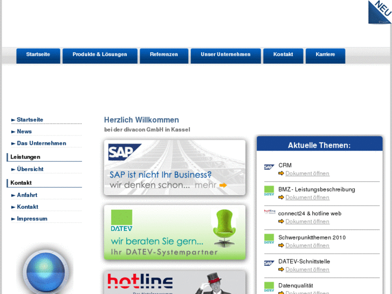Click Schwerpunktthemen 2010 title

(312, 237)
